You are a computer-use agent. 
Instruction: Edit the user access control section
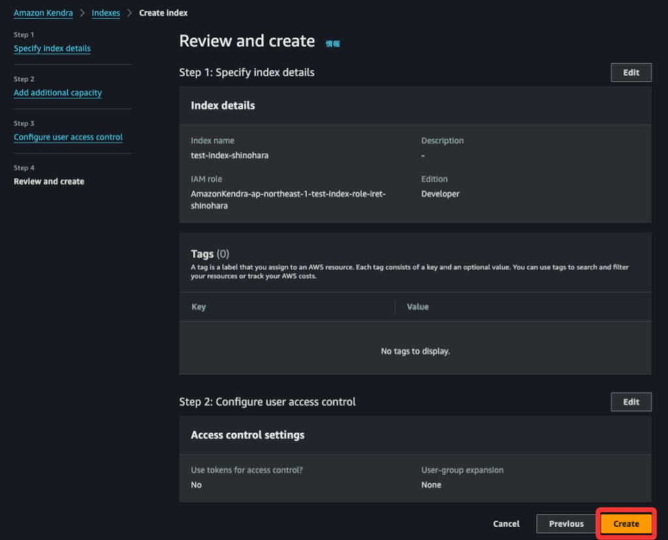coord(631,402)
